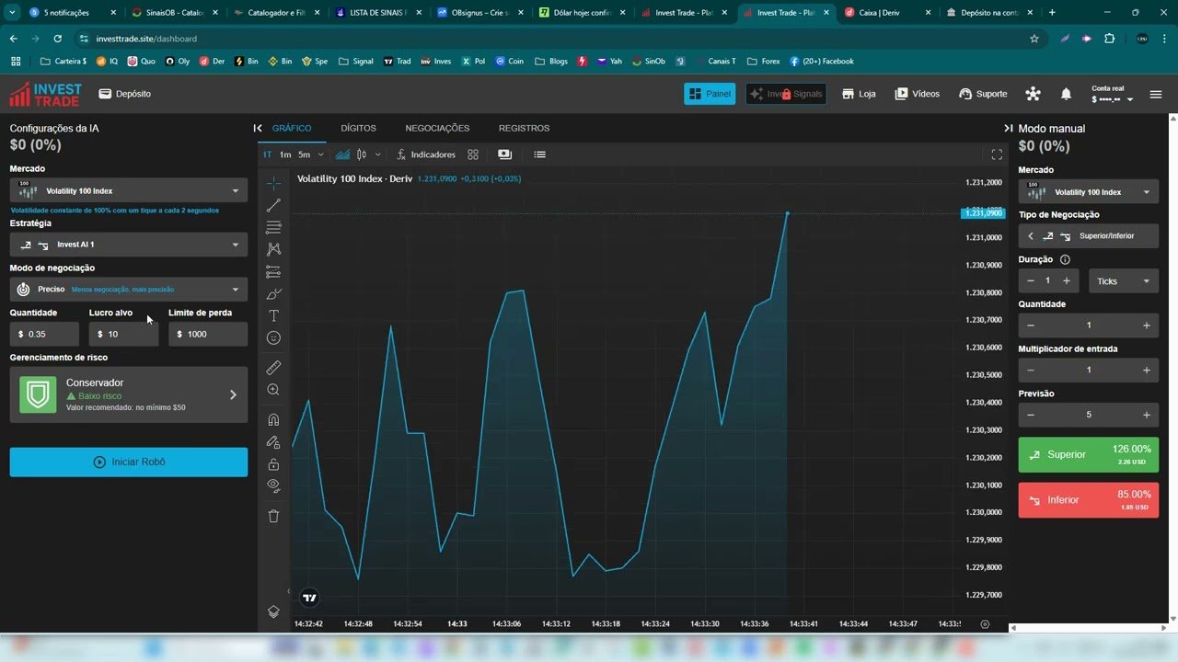Viewport: 1178px width, 662px height.
Task: Open the chart list menu icon
Action: point(540,154)
